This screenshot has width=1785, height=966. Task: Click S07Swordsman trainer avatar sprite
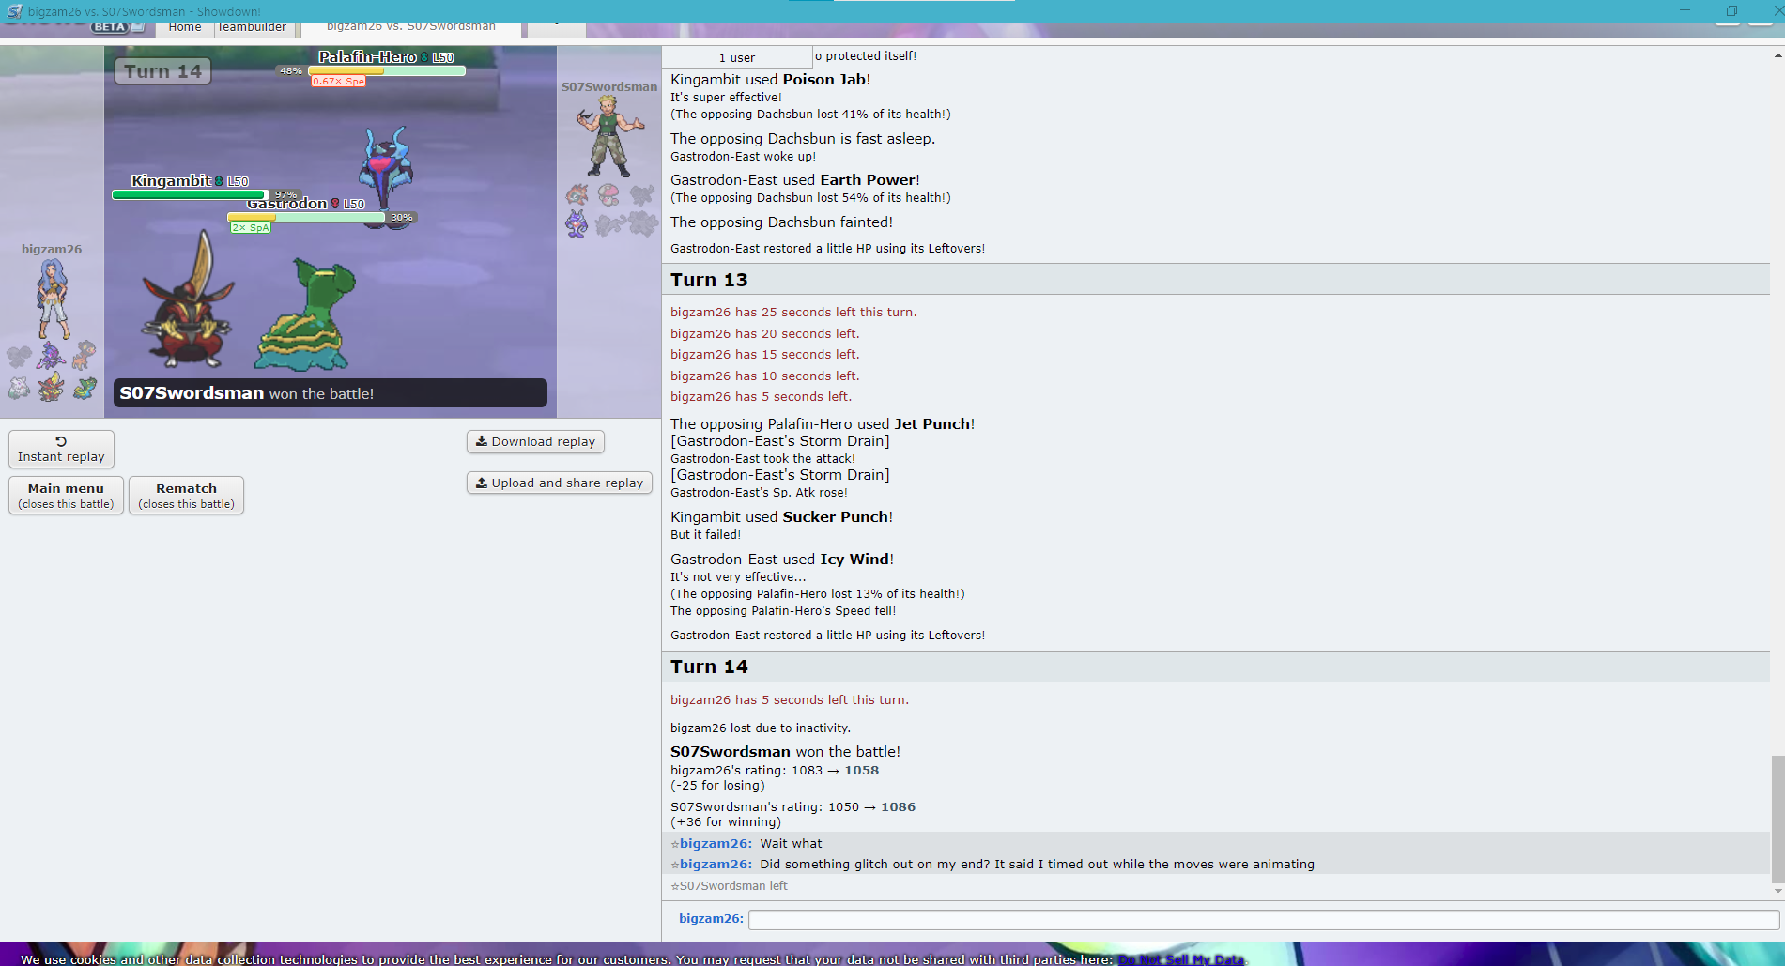coord(610,137)
